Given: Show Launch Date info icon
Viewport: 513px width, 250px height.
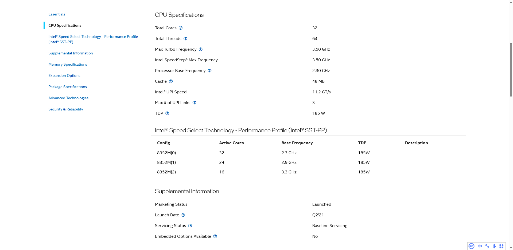Looking at the screenshot, I should [x=183, y=215].
